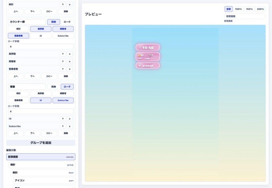Click 上へ in the 導線 group
This screenshot has width=272, height=188.
[16, 133]
